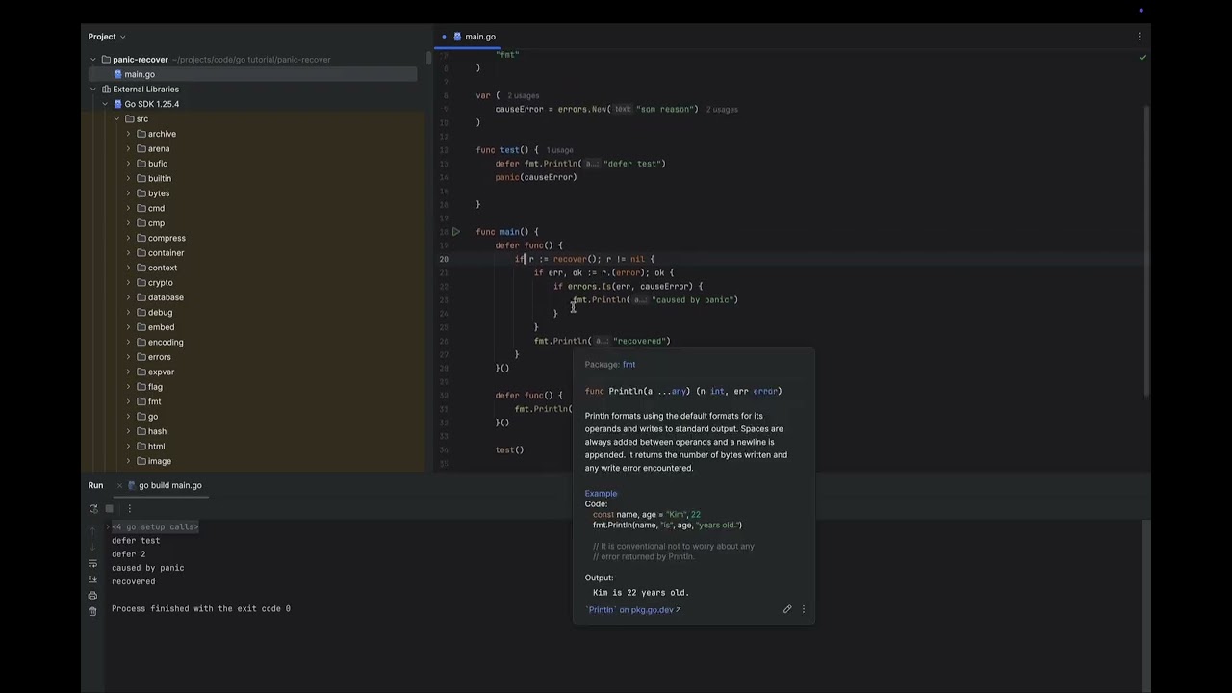Rerun the go build main.go configuration
1232x693 pixels.
93,508
